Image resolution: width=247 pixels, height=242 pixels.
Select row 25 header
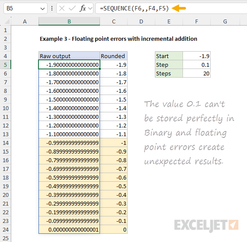[x=6, y=238]
